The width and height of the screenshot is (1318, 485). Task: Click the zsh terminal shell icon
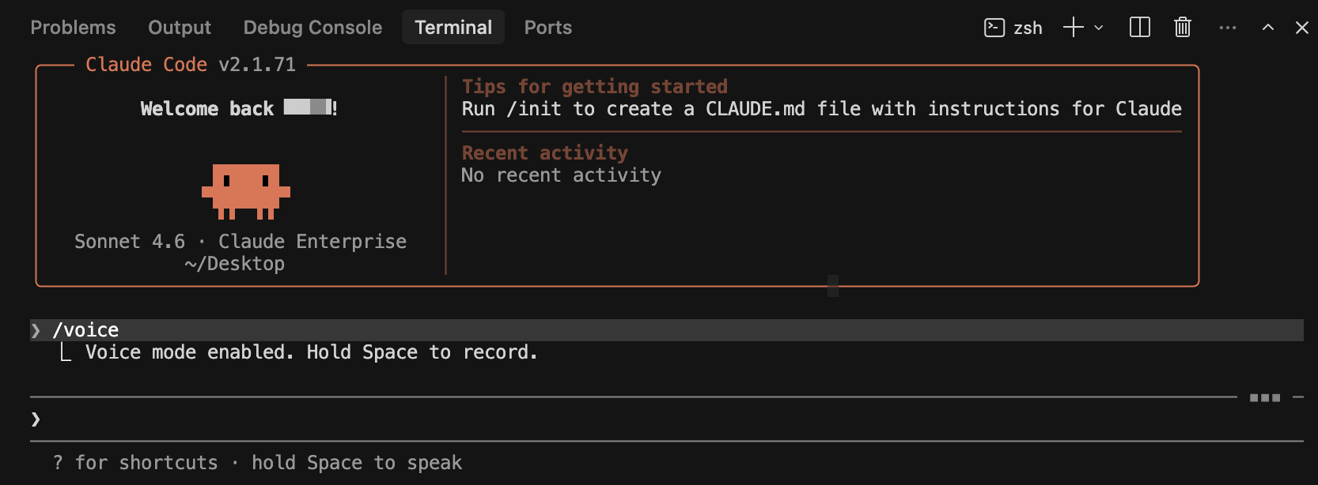(x=994, y=28)
